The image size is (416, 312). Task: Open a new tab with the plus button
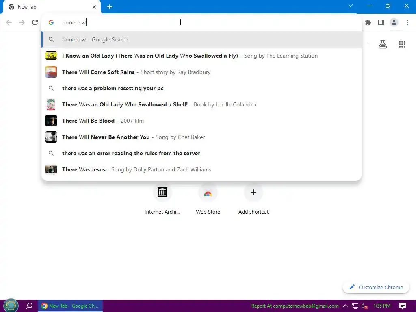[110, 7]
